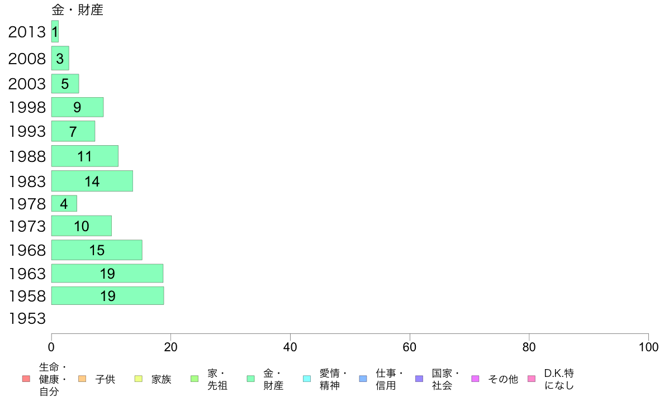
Task: Click the 1968 bar with value 15
Action: tap(97, 250)
